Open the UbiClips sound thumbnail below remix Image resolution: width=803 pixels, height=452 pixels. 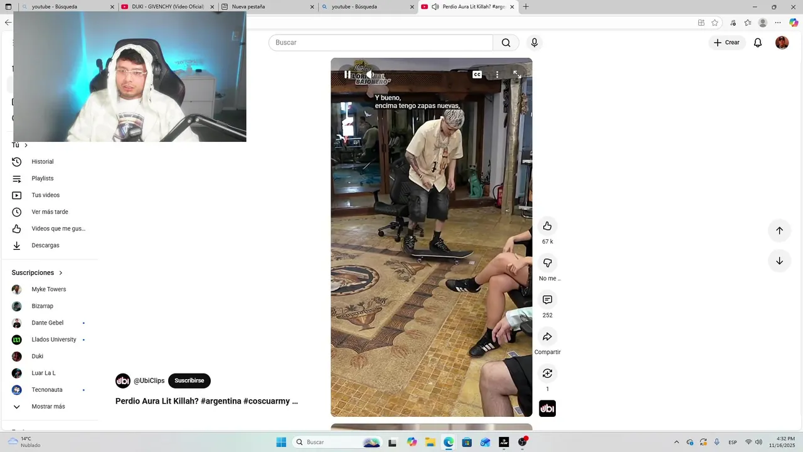tap(547, 409)
